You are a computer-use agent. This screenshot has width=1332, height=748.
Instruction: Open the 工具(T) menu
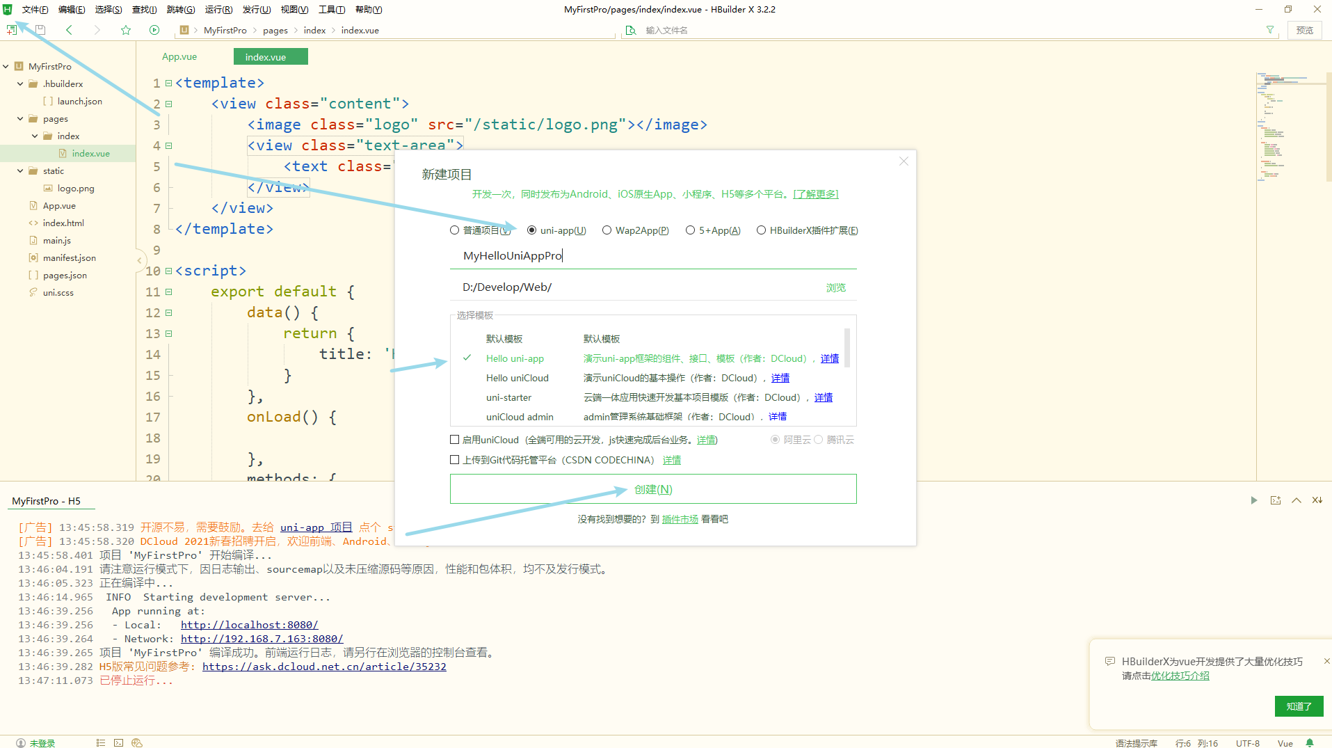332,10
